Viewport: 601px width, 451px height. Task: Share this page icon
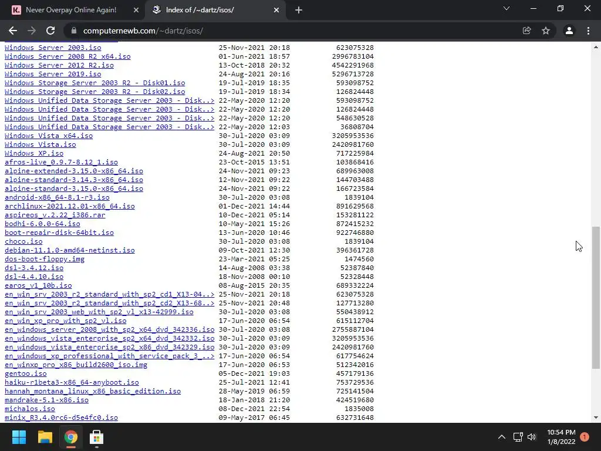[x=526, y=31]
